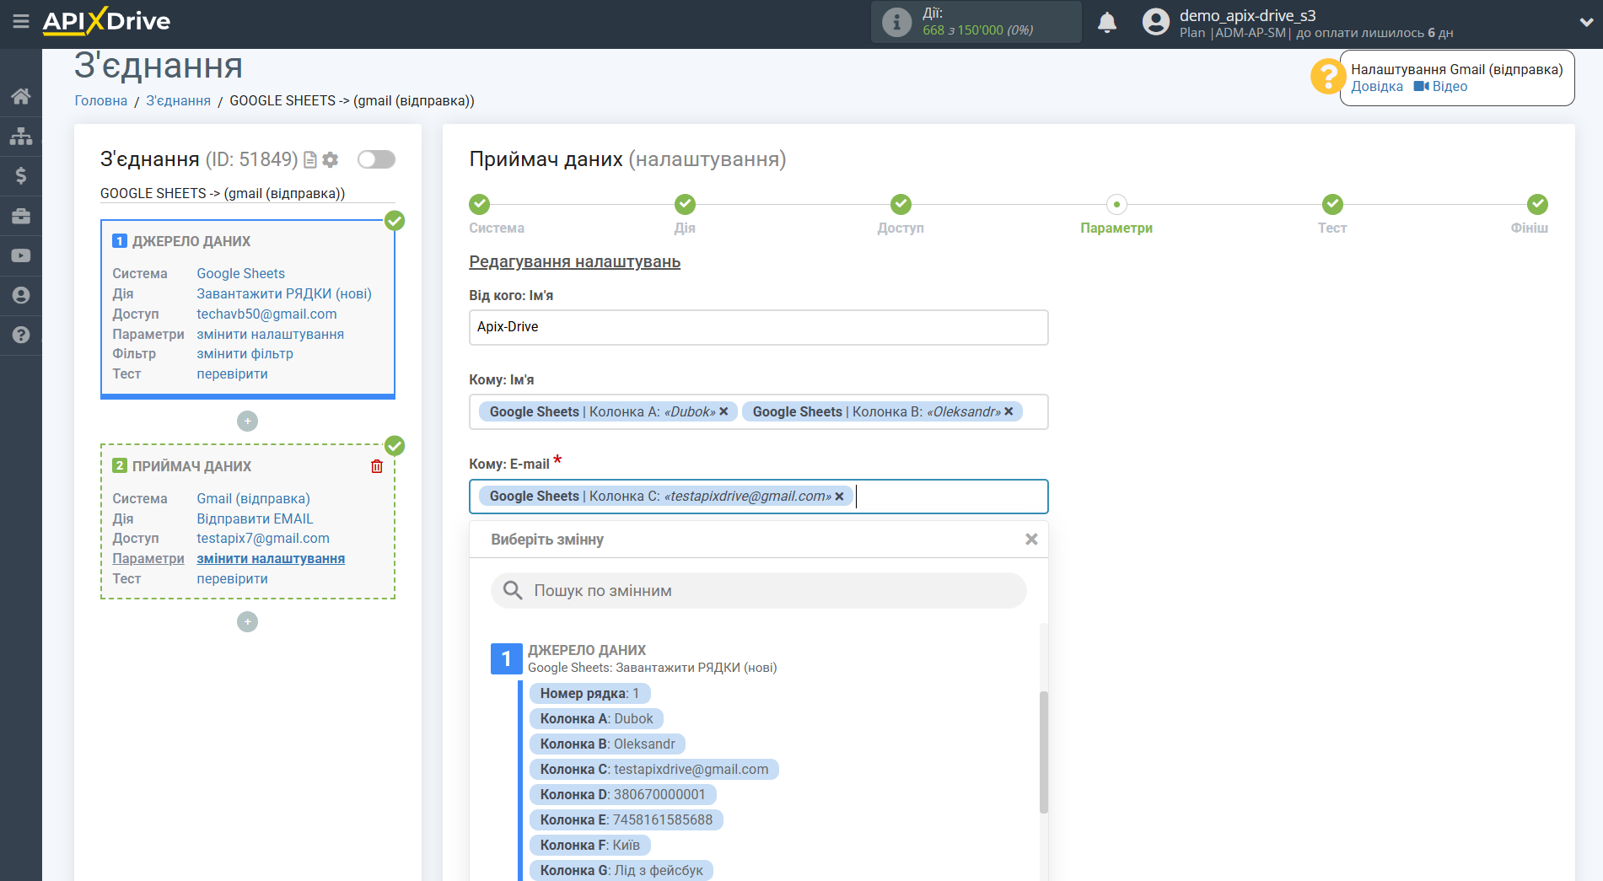Click the Редагування налаштувань heading link
Viewport: 1603px width, 881px height.
[x=574, y=261]
